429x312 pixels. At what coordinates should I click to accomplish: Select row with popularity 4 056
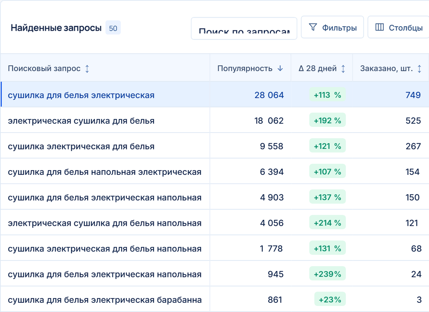tap(214, 223)
